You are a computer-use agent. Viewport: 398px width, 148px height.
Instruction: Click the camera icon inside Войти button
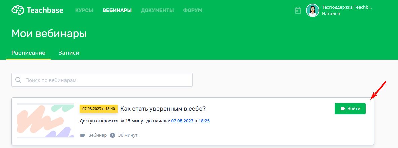click(343, 109)
